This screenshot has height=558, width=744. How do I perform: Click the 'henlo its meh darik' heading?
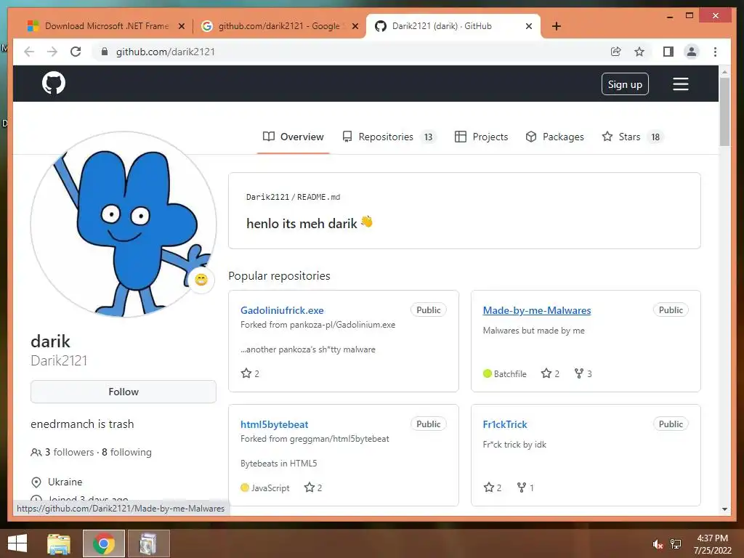310,223
